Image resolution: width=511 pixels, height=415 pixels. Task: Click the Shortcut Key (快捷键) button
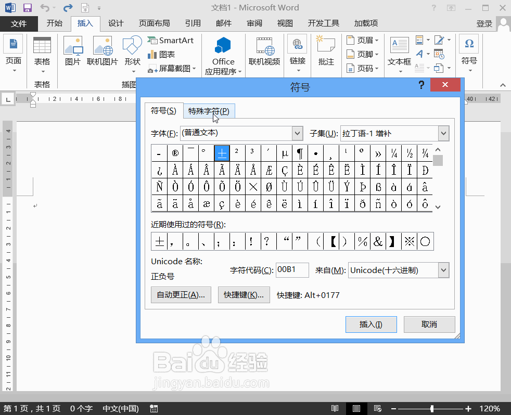[x=244, y=295]
